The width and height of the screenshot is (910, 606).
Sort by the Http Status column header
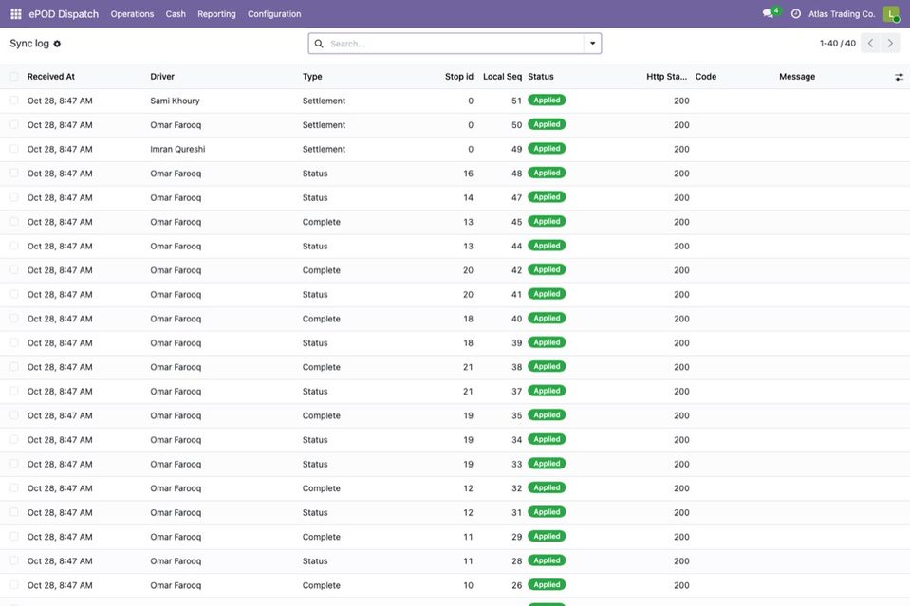(x=667, y=77)
